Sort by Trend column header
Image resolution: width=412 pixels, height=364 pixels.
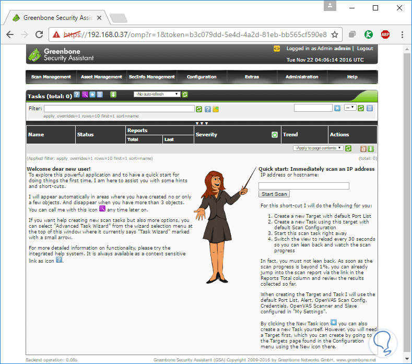click(x=290, y=135)
